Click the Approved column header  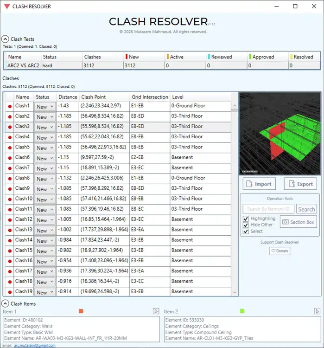coord(267,57)
